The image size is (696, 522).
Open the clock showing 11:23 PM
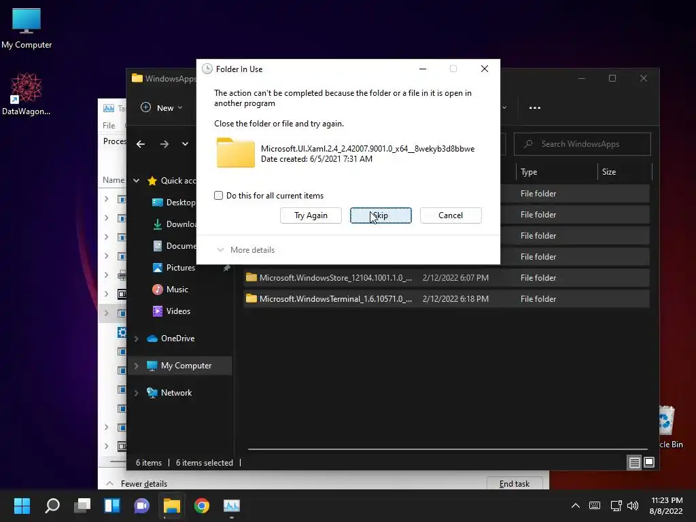[x=666, y=506]
